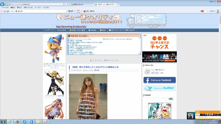
Task: Switch to the first browser tab
Action: pyautogui.click(x=83, y=4)
